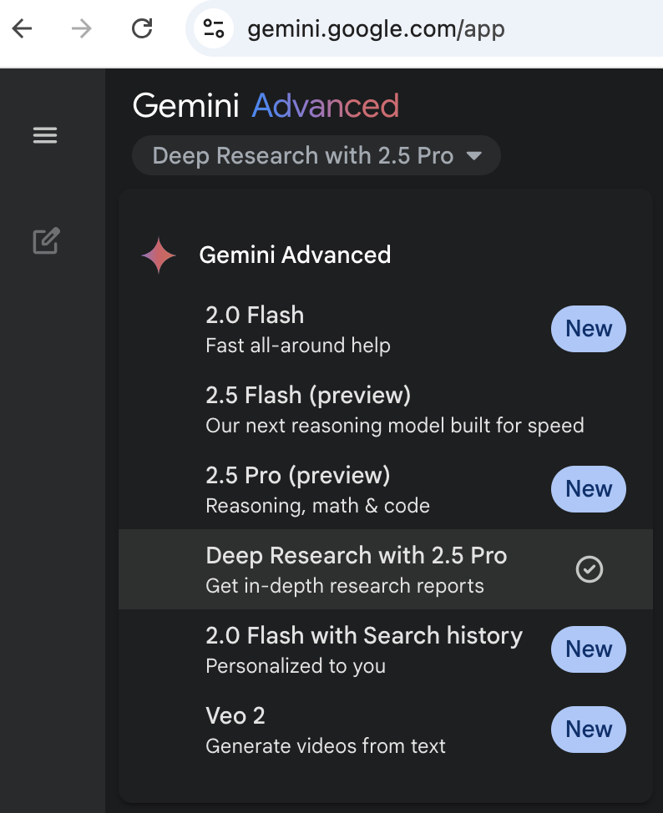Reload the Gemini page
This screenshot has height=813, width=663.
142,28
